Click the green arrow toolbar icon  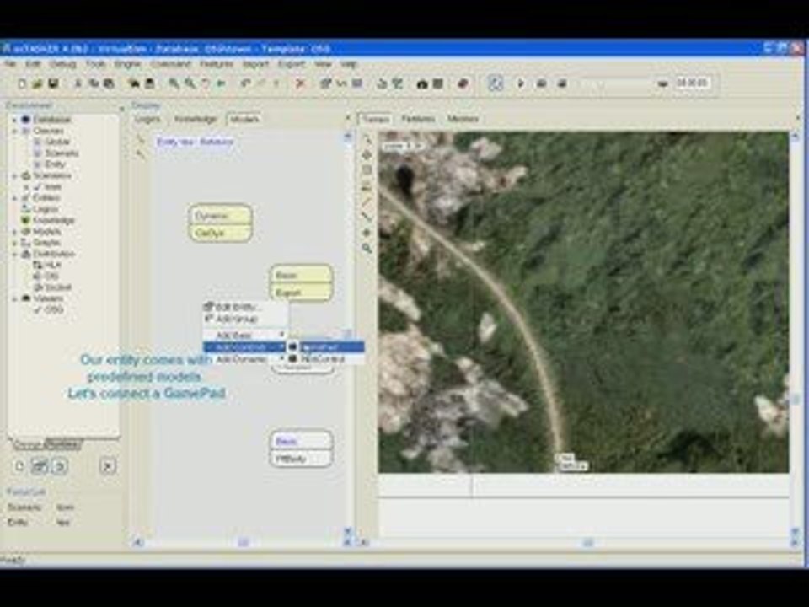tap(221, 83)
